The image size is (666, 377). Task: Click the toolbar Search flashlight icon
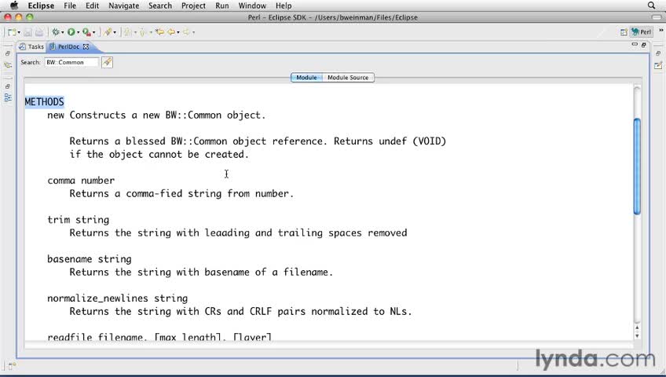pyautogui.click(x=108, y=32)
